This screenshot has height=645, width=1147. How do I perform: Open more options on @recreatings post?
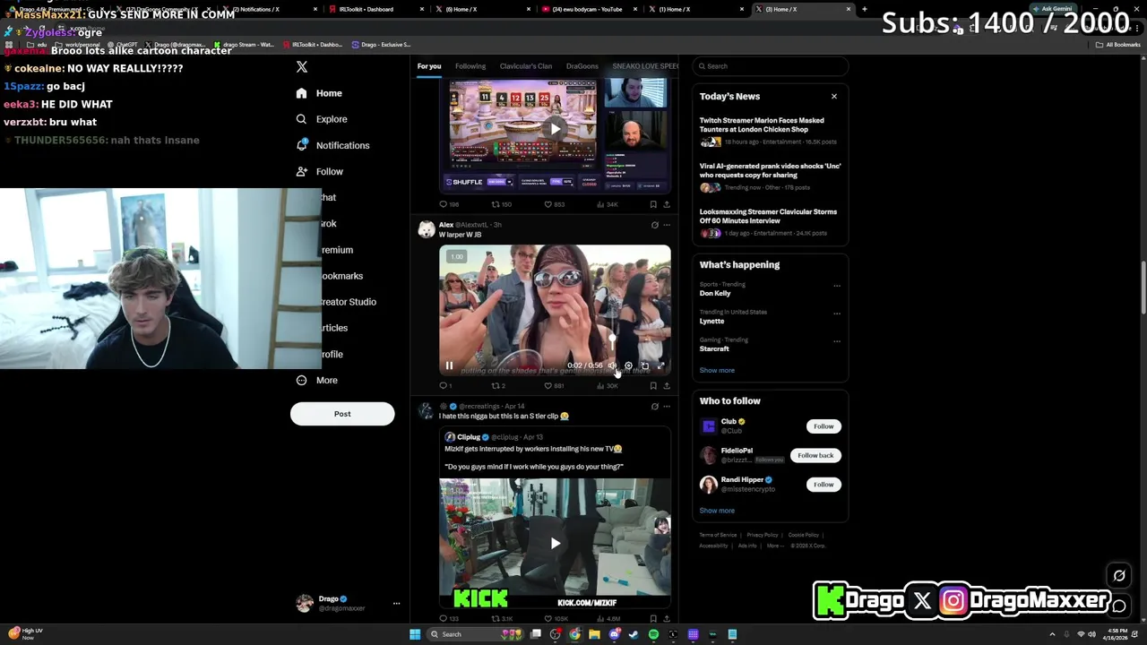666,406
